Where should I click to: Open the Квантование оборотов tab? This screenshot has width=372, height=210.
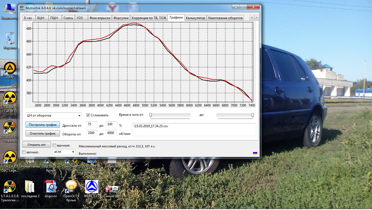click(225, 18)
